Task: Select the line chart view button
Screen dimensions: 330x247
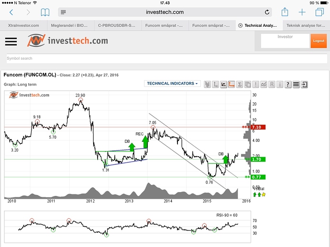Action: (x=223, y=85)
